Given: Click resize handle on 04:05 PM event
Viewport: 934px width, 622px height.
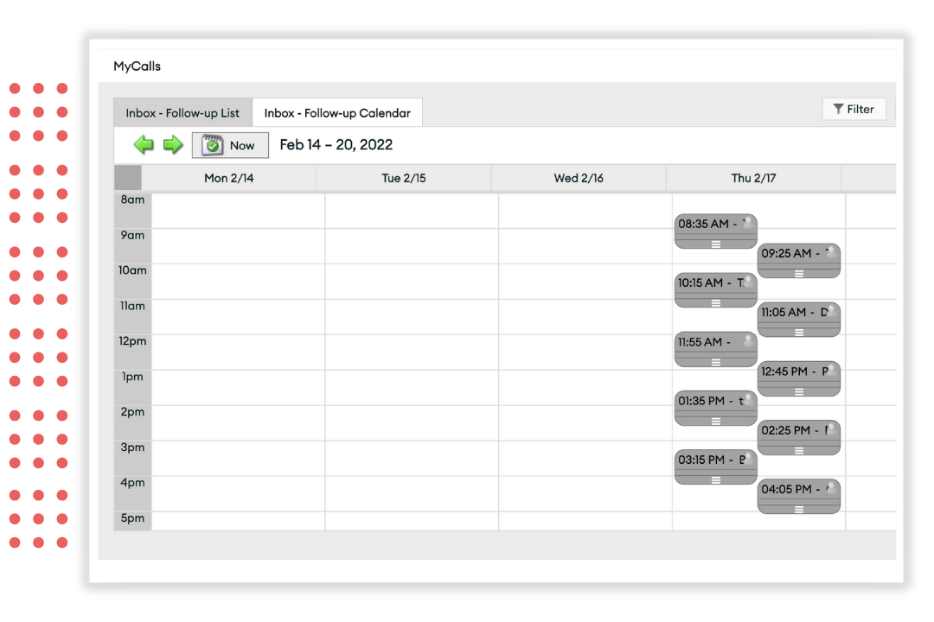Looking at the screenshot, I should point(799,509).
